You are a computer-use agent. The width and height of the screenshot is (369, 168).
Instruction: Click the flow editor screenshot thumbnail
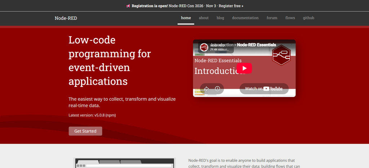click(125, 163)
